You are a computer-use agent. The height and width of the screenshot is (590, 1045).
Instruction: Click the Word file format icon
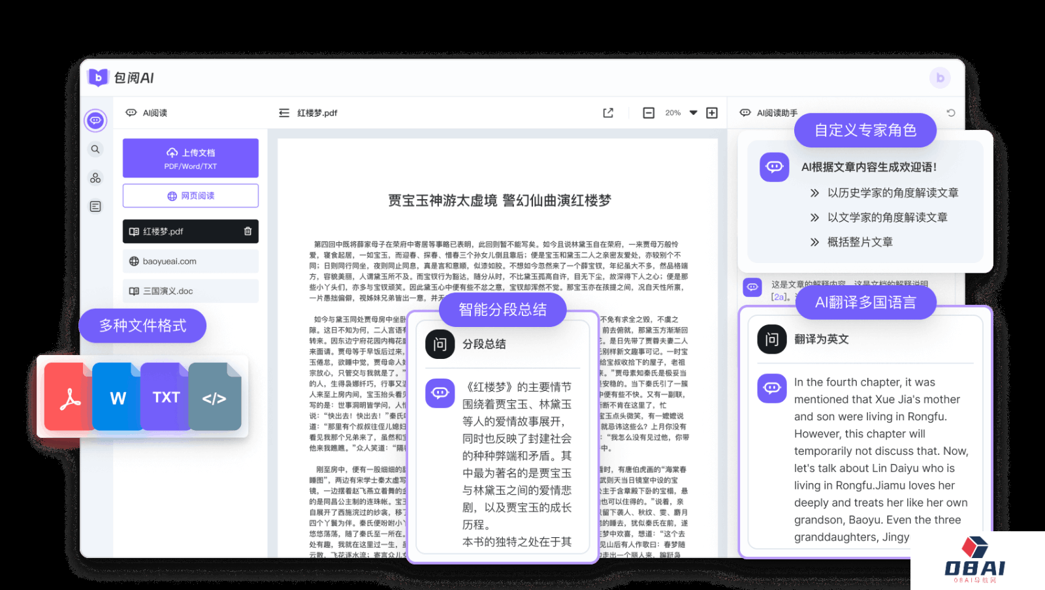[x=118, y=397]
